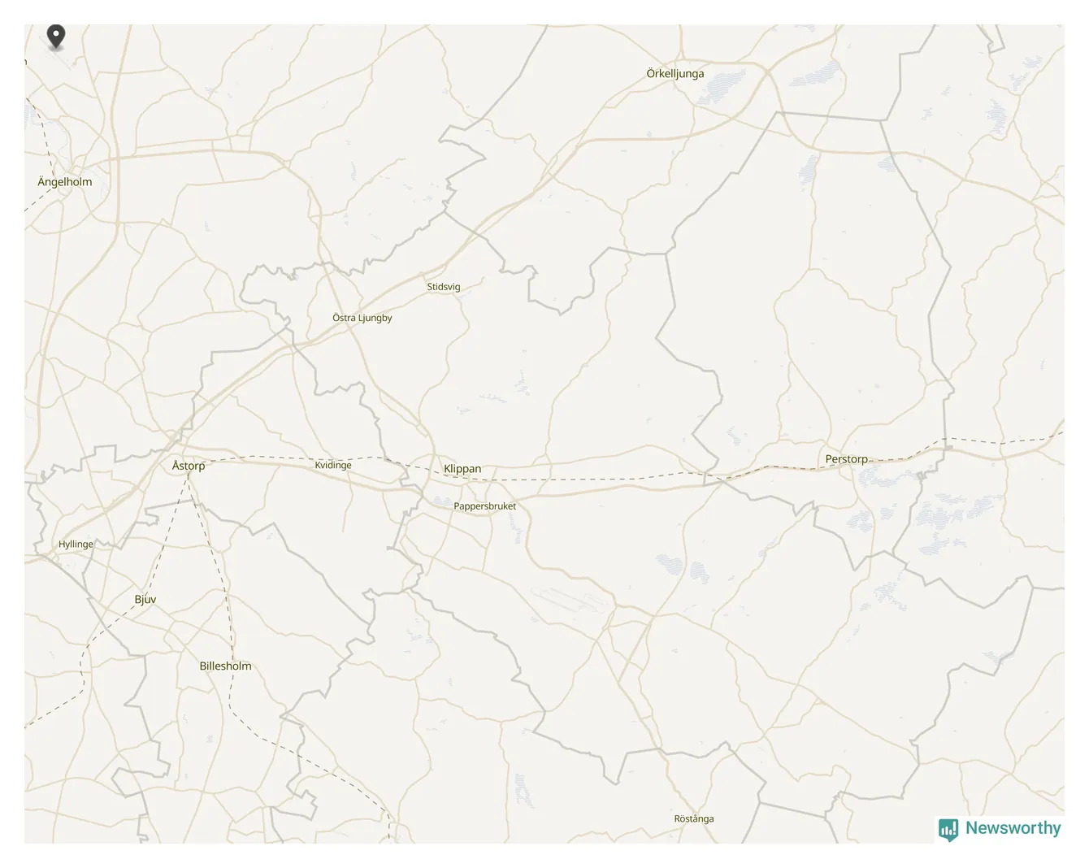Open the Newsworthy brand link text
Screen dimensions: 1089x868
coord(1013,828)
